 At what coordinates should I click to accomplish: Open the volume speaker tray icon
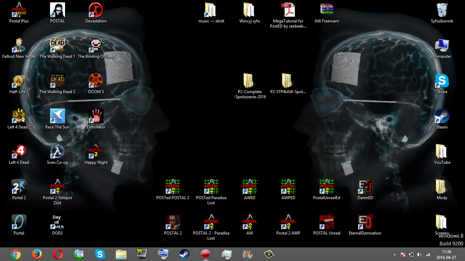click(419, 255)
